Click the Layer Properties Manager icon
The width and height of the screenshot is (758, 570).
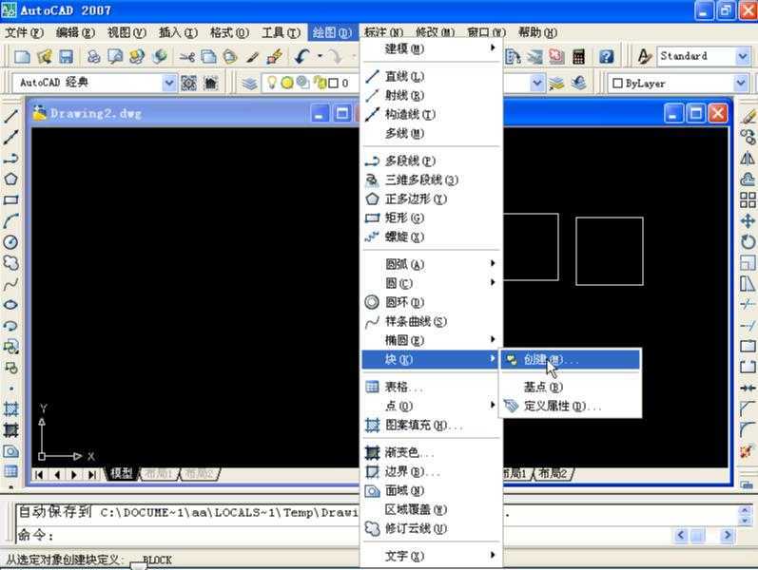(249, 84)
